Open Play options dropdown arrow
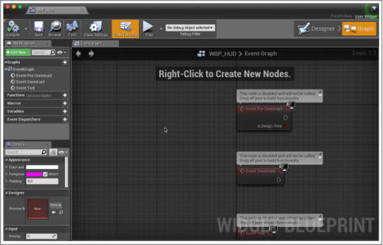This screenshot has width=383, height=245. [x=161, y=28]
